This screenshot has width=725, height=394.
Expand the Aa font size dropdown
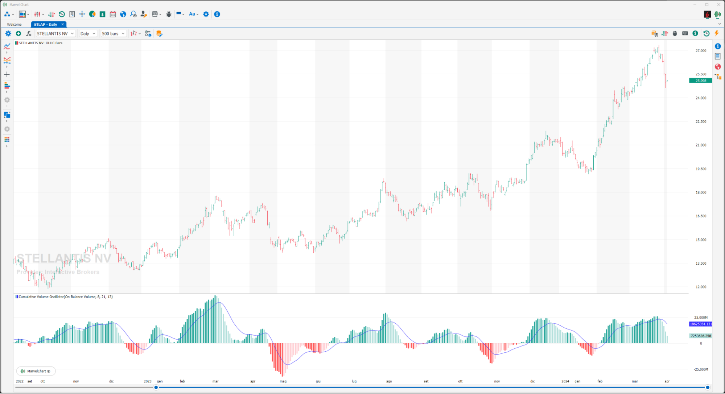point(197,14)
